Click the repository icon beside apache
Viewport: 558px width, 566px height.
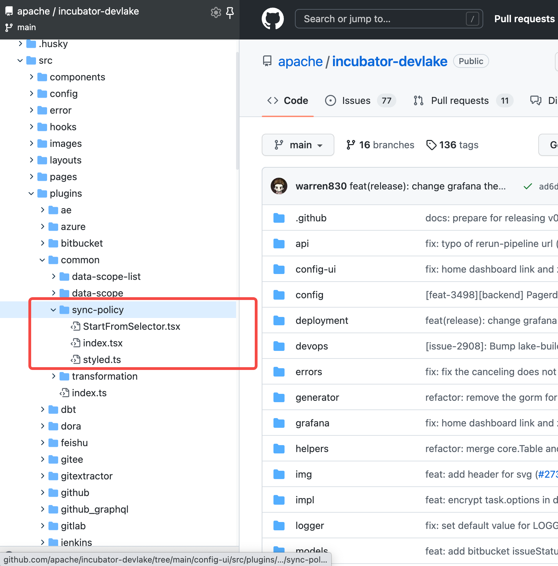click(x=267, y=61)
